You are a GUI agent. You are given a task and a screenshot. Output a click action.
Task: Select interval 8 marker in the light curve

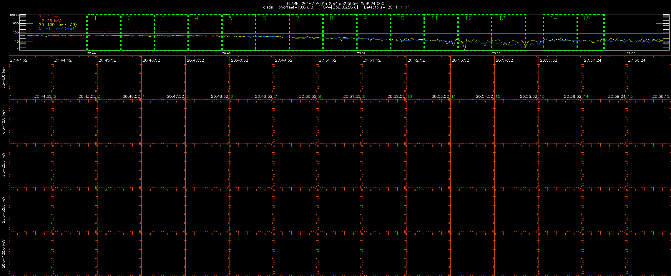[332, 18]
